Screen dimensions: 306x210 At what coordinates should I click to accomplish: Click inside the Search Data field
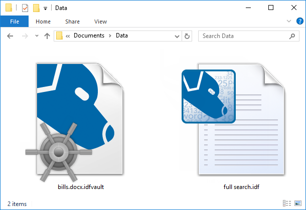coord(243,36)
